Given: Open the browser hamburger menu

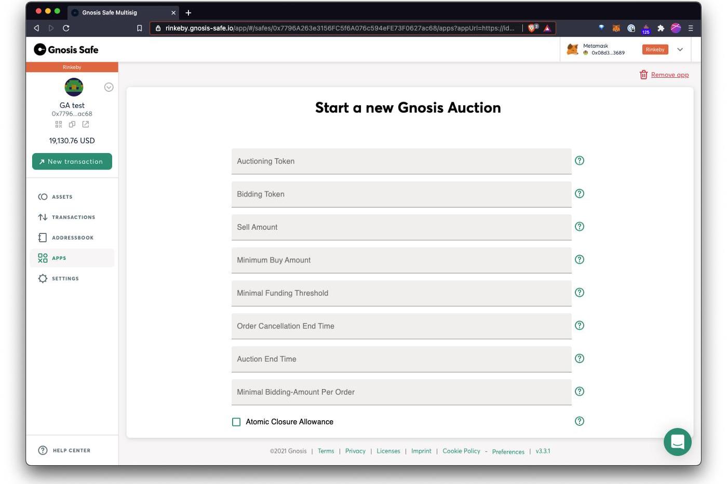Looking at the screenshot, I should point(691,28).
